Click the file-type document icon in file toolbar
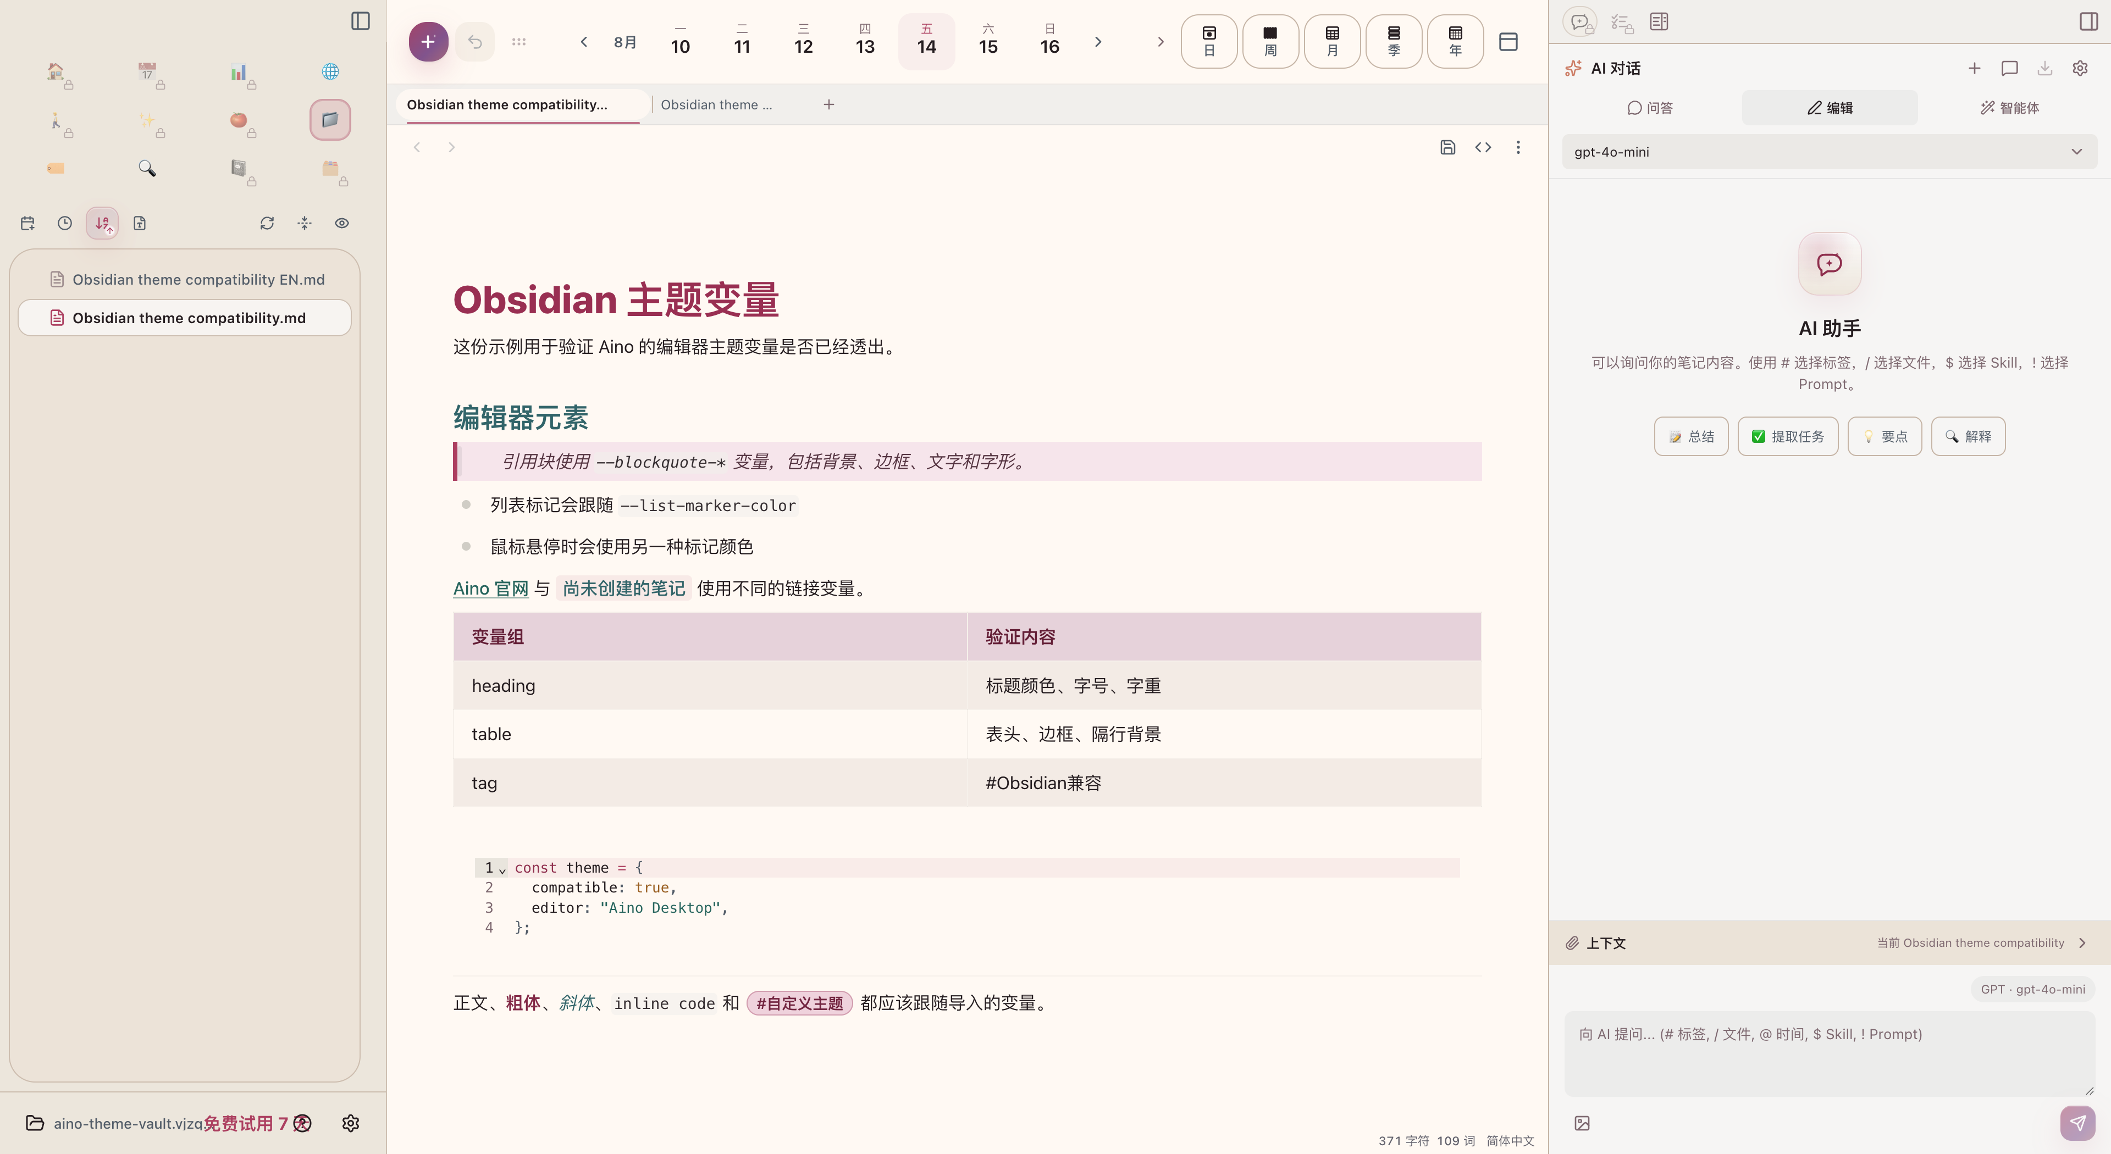 [x=140, y=223]
